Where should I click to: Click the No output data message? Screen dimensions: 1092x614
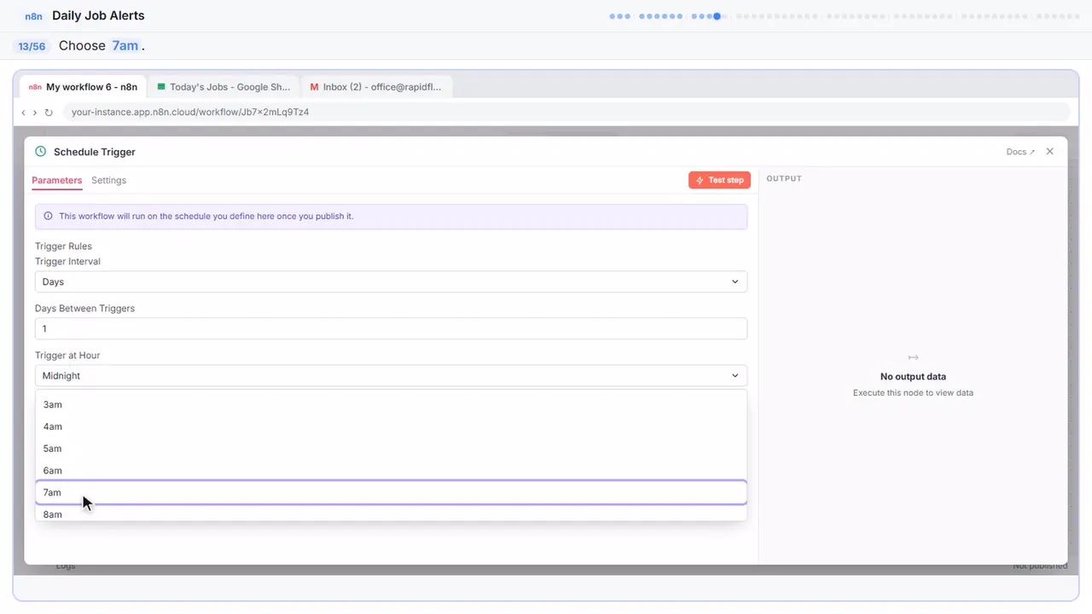pyautogui.click(x=913, y=376)
